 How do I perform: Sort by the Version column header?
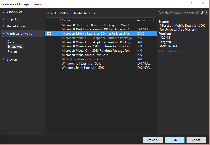pos(144,20)
